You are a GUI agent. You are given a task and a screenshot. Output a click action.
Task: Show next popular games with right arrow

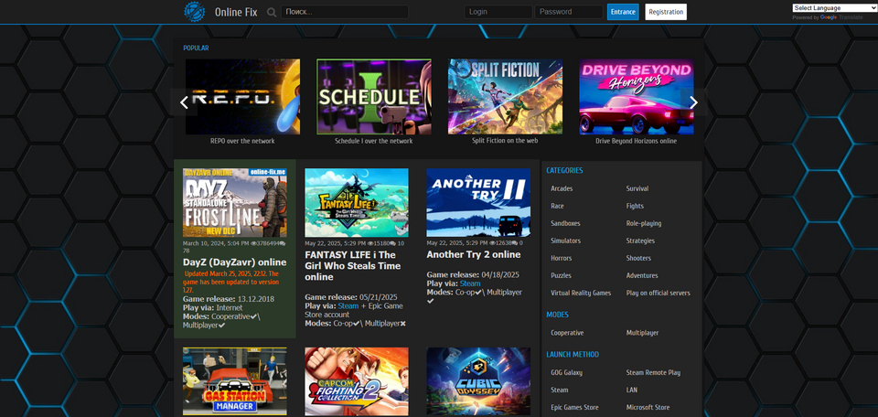point(693,102)
